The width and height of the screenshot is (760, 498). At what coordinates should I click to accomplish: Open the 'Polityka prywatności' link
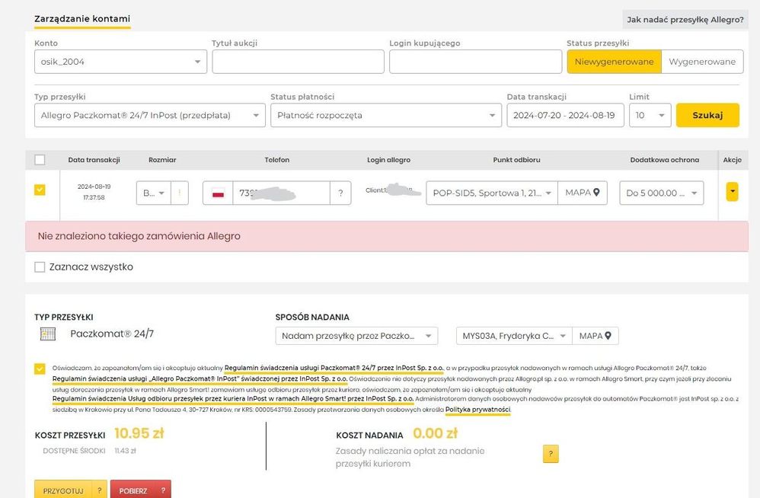(478, 410)
